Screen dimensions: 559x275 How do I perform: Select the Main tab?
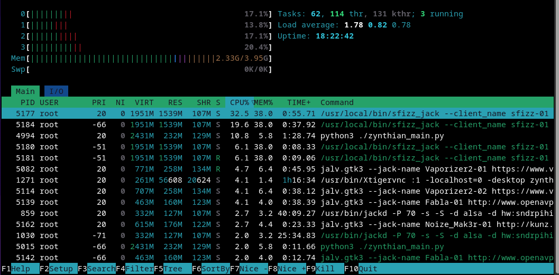tap(25, 91)
